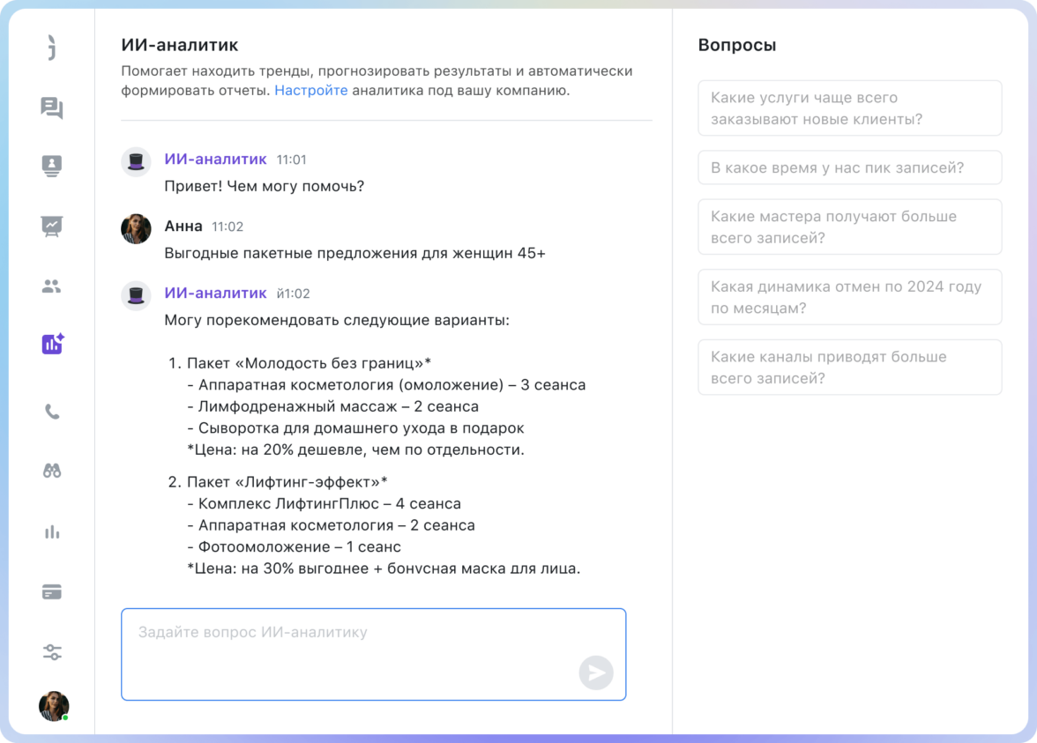Click the timestamp '11:02' next to Анна
Viewport: 1037px width, 743px height.
coord(228,227)
